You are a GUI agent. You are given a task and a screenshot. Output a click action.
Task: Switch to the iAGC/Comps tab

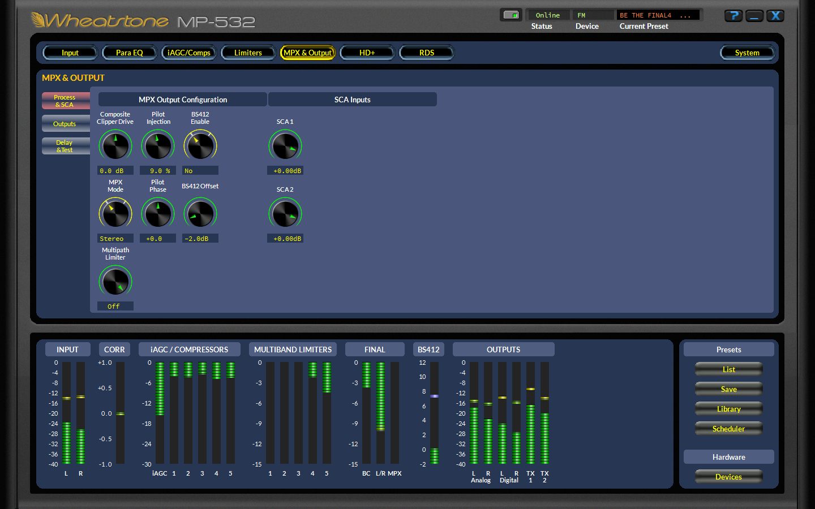pos(189,53)
